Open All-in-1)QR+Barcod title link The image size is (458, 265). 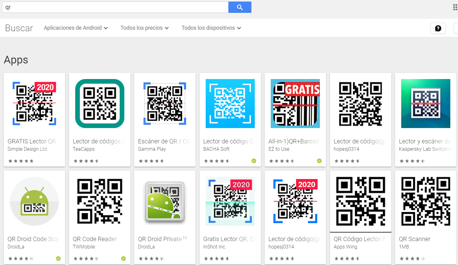click(x=294, y=141)
